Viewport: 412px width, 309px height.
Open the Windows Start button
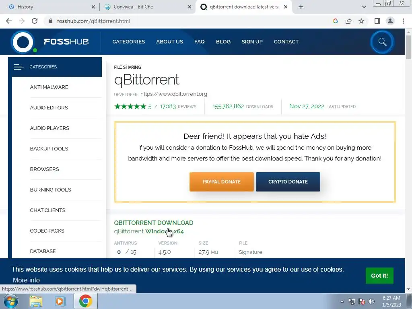pyautogui.click(x=10, y=301)
